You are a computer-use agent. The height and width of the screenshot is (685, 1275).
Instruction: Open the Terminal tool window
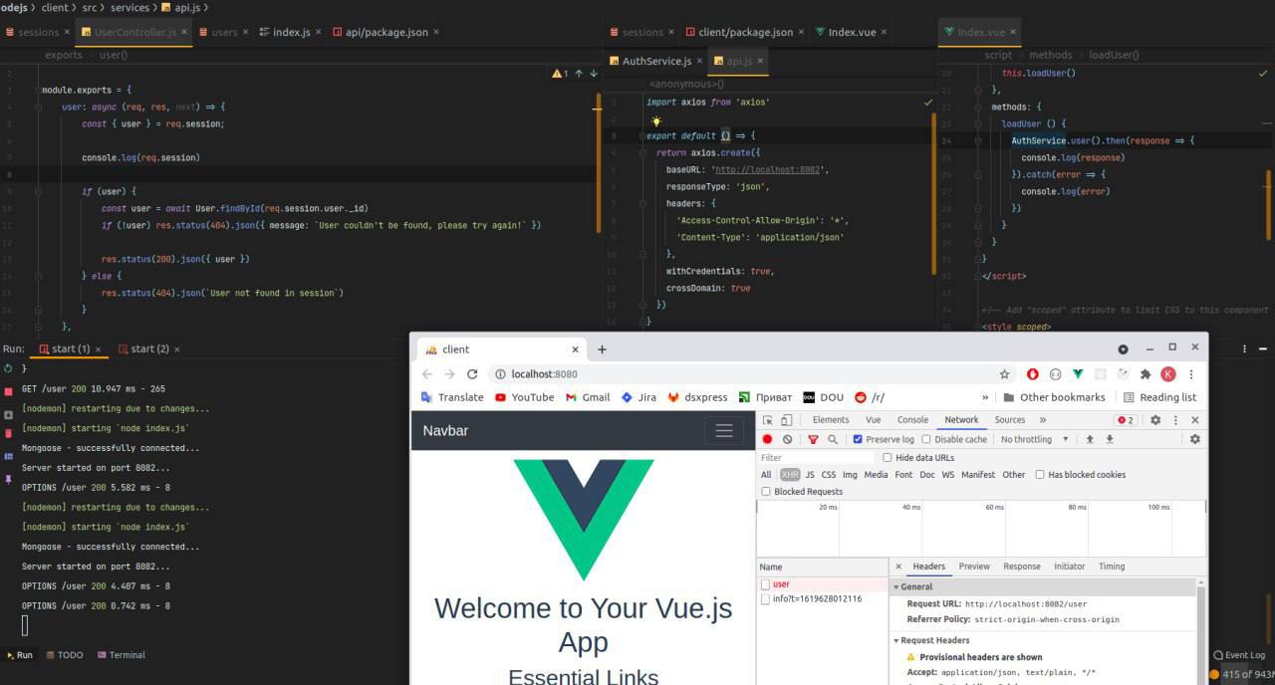(121, 655)
